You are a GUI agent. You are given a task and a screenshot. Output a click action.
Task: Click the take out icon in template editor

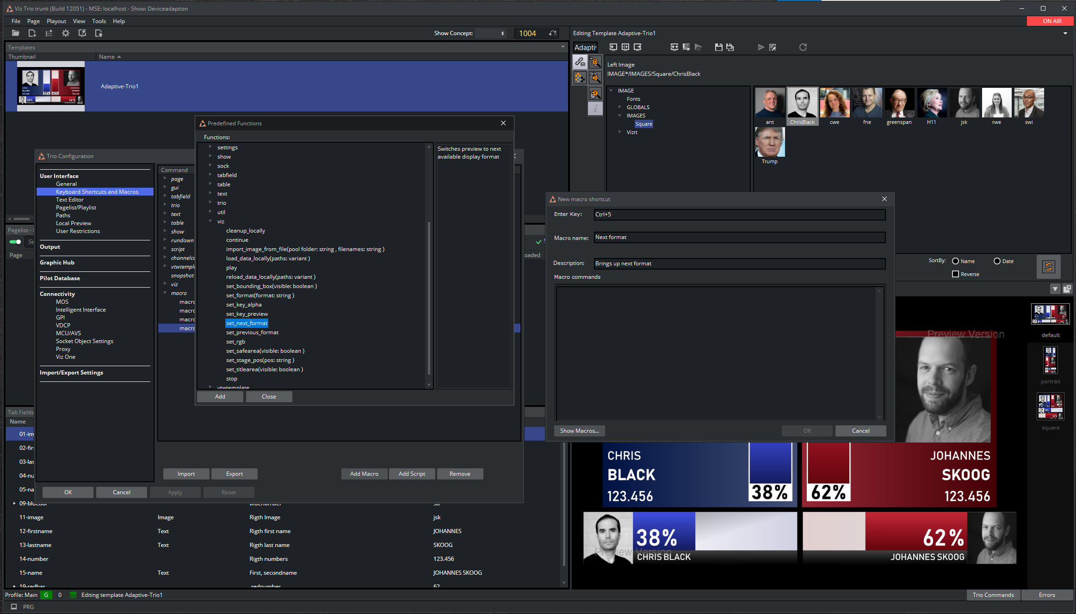(637, 47)
